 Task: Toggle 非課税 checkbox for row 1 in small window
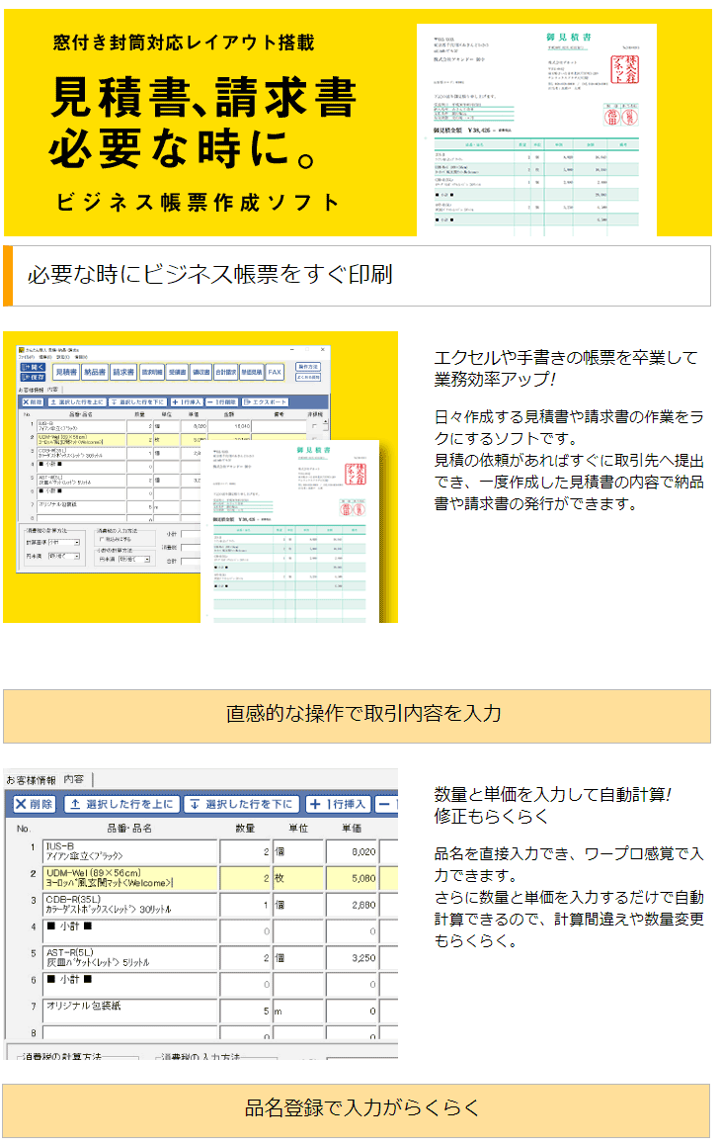click(314, 426)
